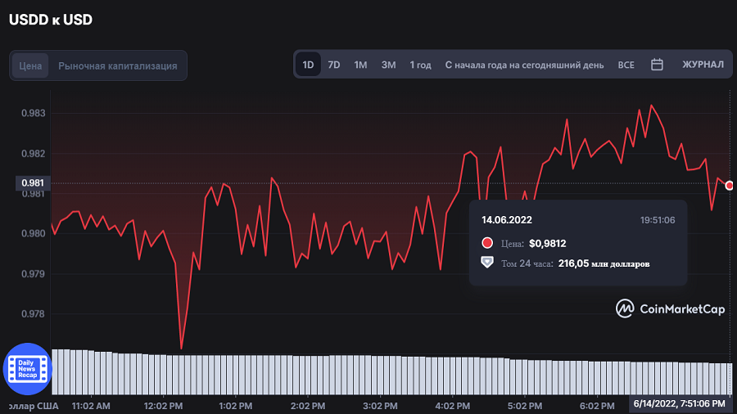Select the 1 год time range
The height and width of the screenshot is (414, 737).
[420, 65]
